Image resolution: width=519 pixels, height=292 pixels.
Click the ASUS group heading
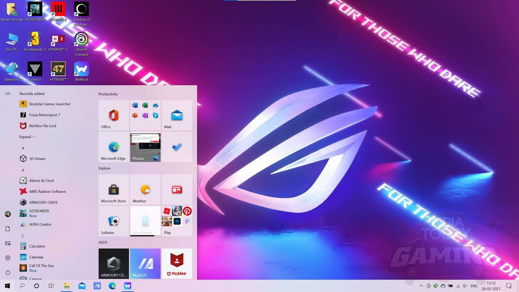[103, 242]
